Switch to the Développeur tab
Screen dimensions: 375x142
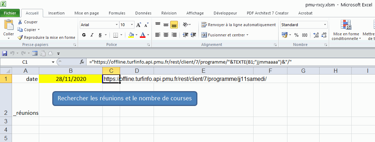225,13
